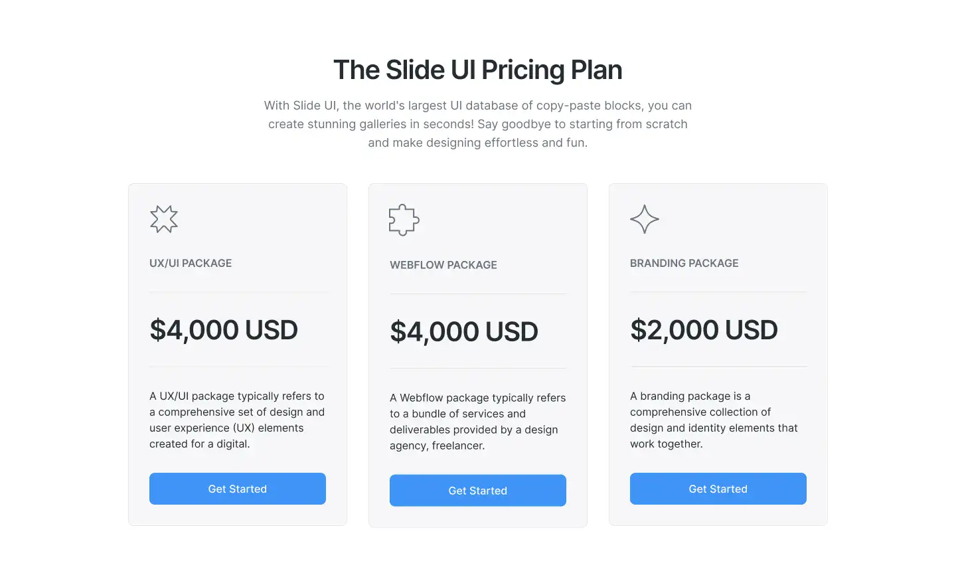Click divider line below Webflow $4,000 USD price
956x581 pixels.
478,369
